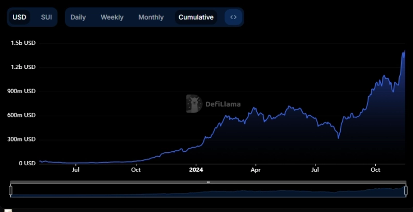Image resolution: width=413 pixels, height=212 pixels.
Task: Click inside the range slider mini-chart
Action: pyautogui.click(x=206, y=190)
